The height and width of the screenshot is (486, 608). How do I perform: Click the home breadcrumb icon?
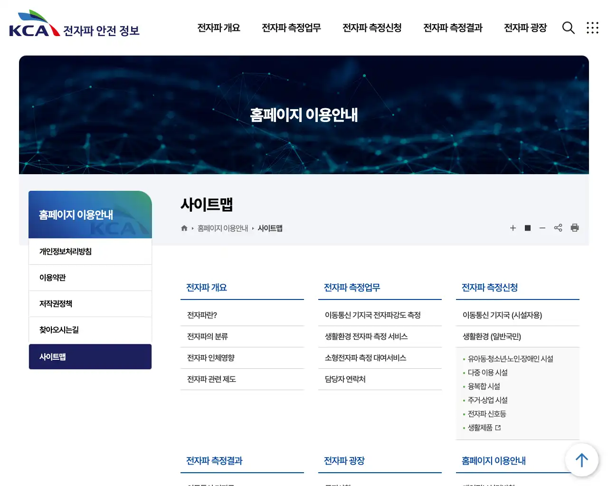tap(184, 228)
